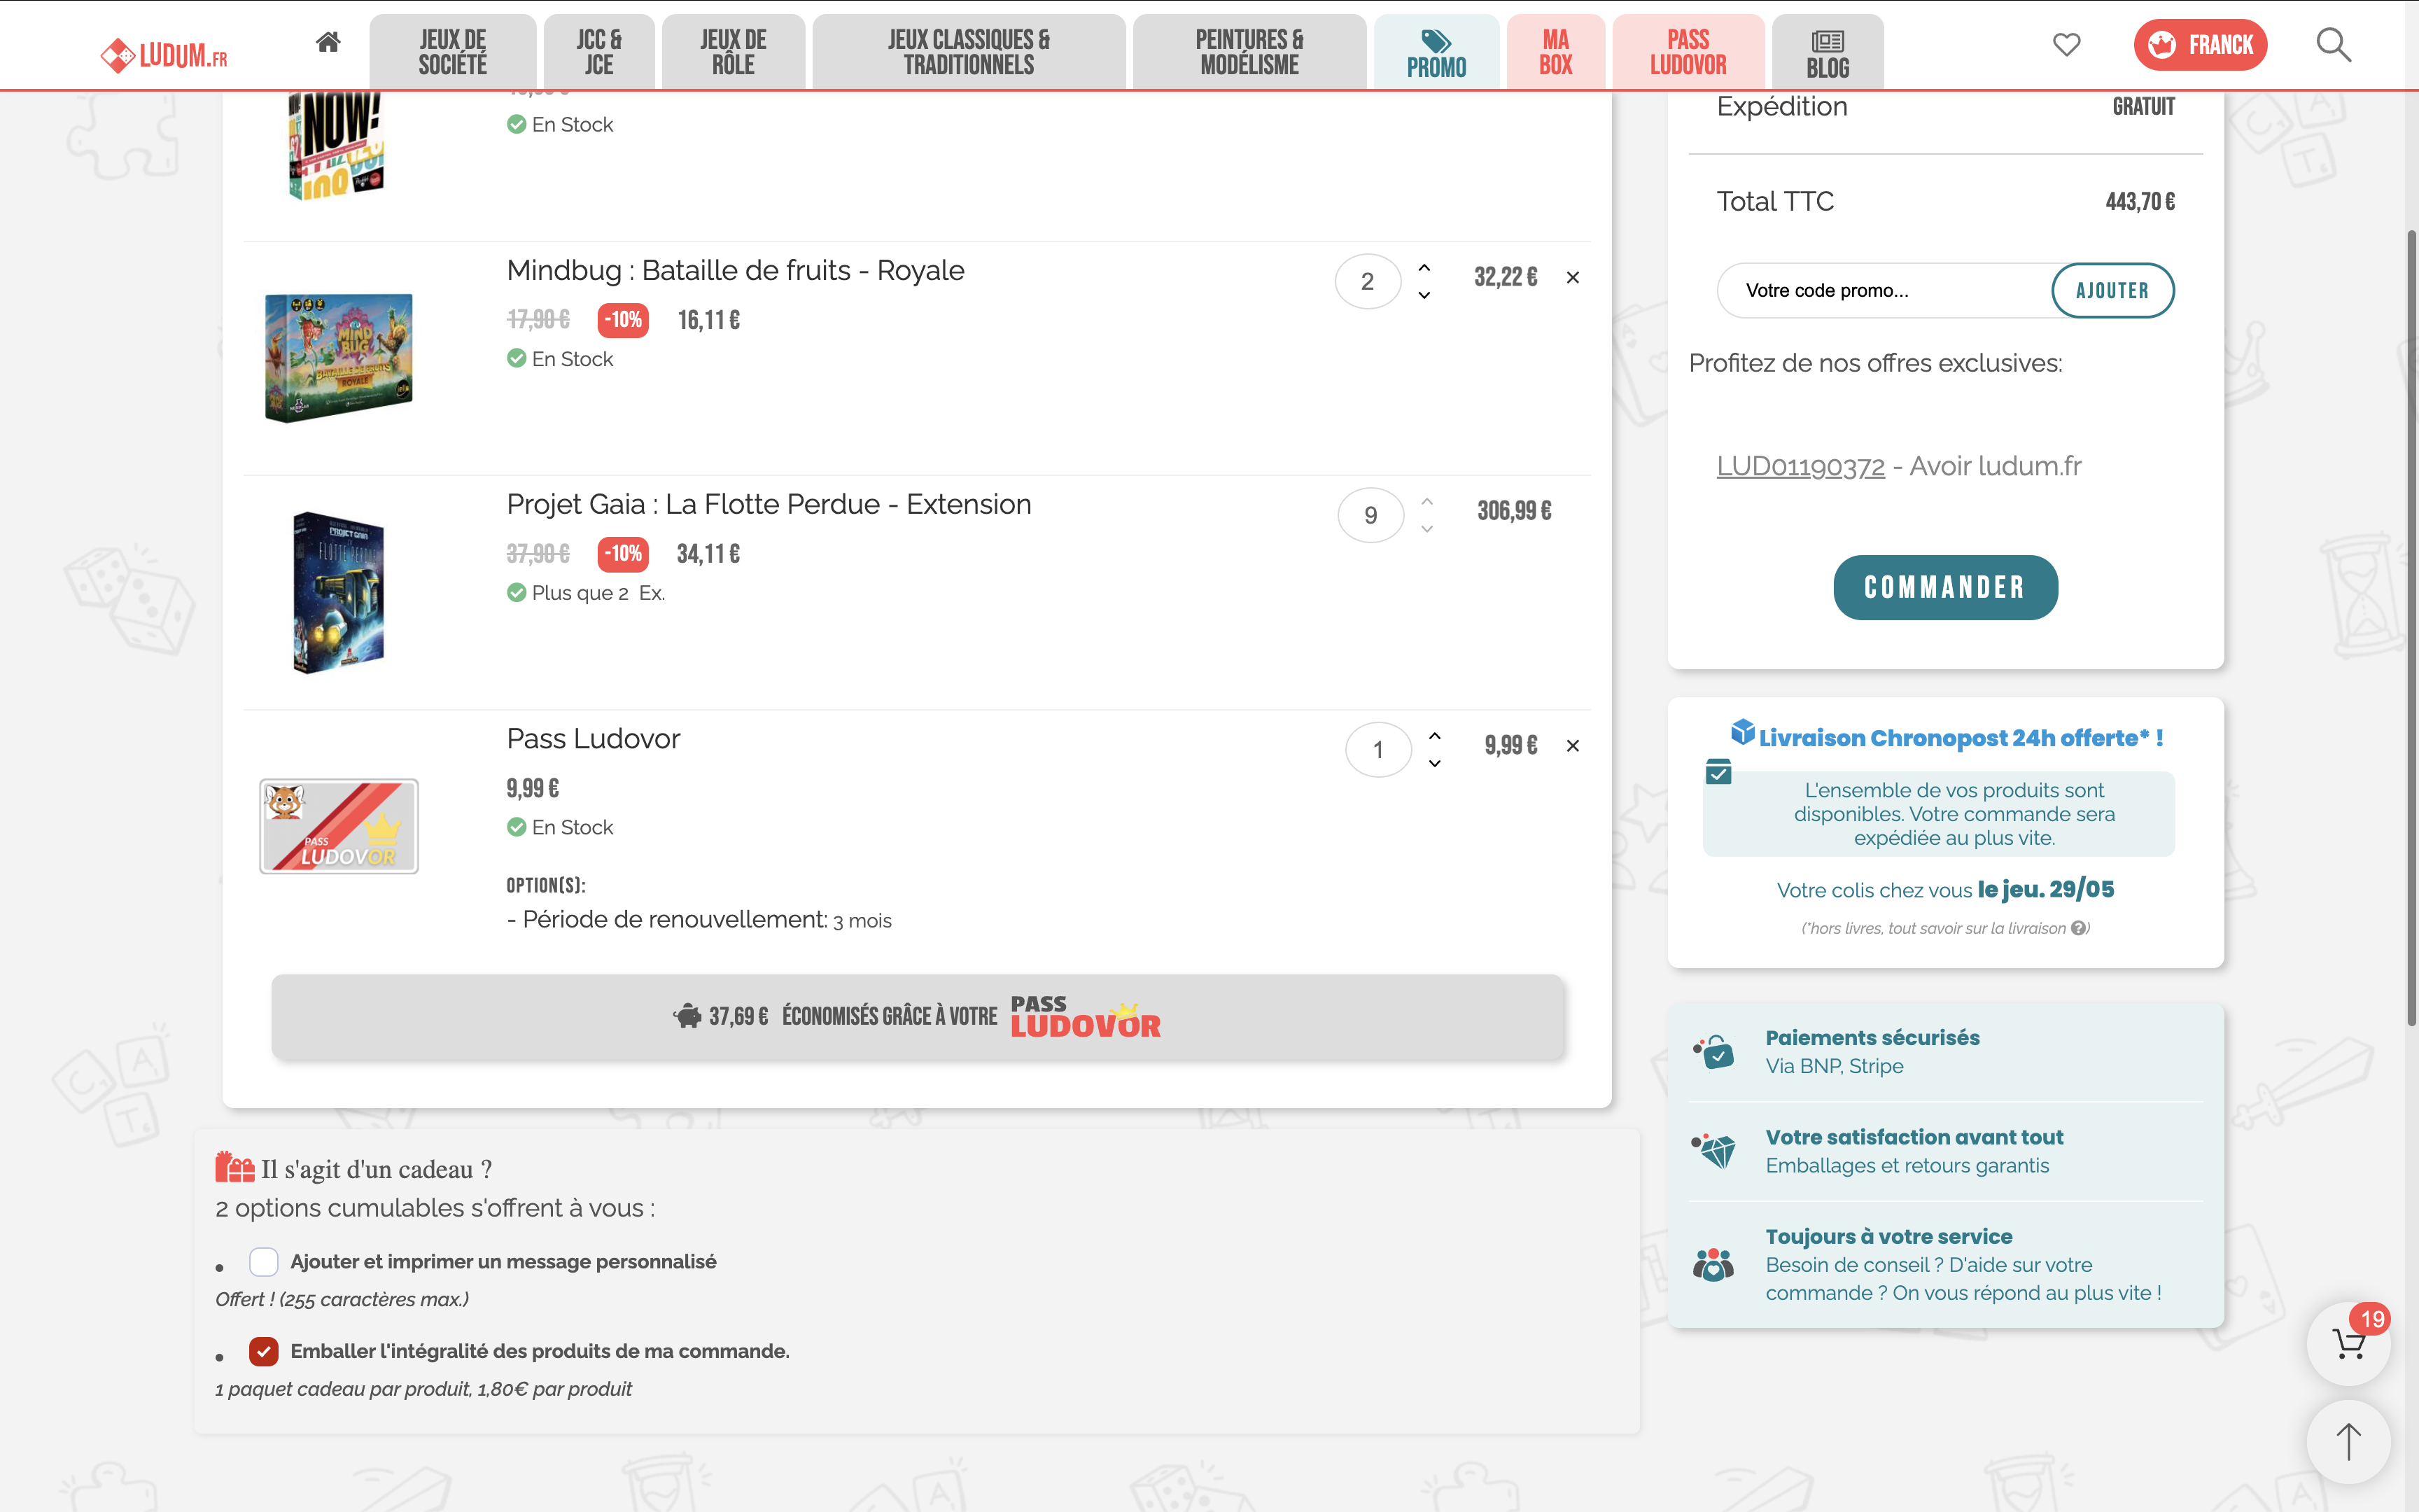Click the back-to-top arrow button
Viewport: 2419px width, 1512px height.
(2348, 1442)
